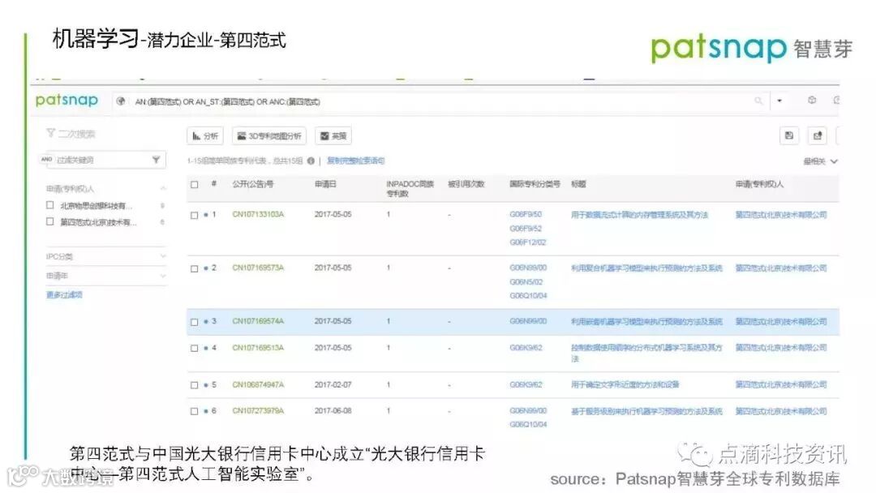Click the 复制完整检索语句 link

[x=356, y=161]
